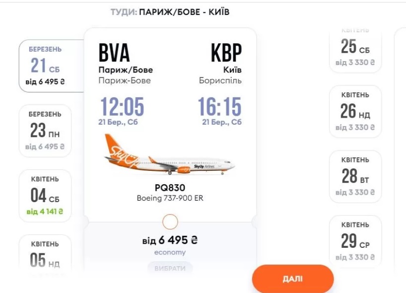Choose April 29 Wednesday date card

[x=355, y=241]
